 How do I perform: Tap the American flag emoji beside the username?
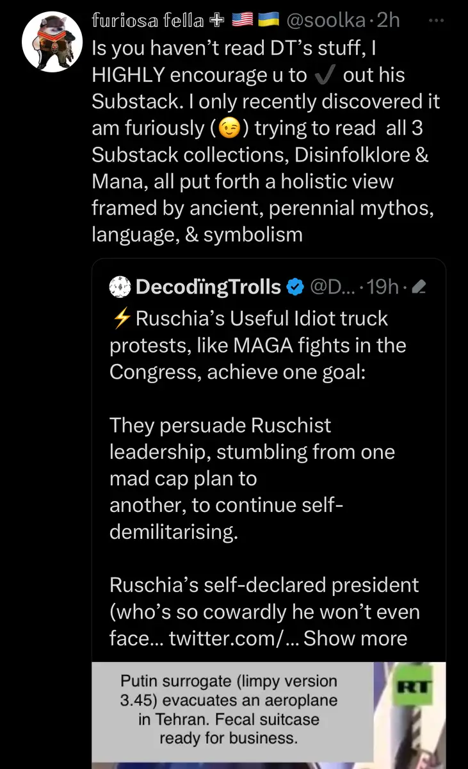point(242,21)
